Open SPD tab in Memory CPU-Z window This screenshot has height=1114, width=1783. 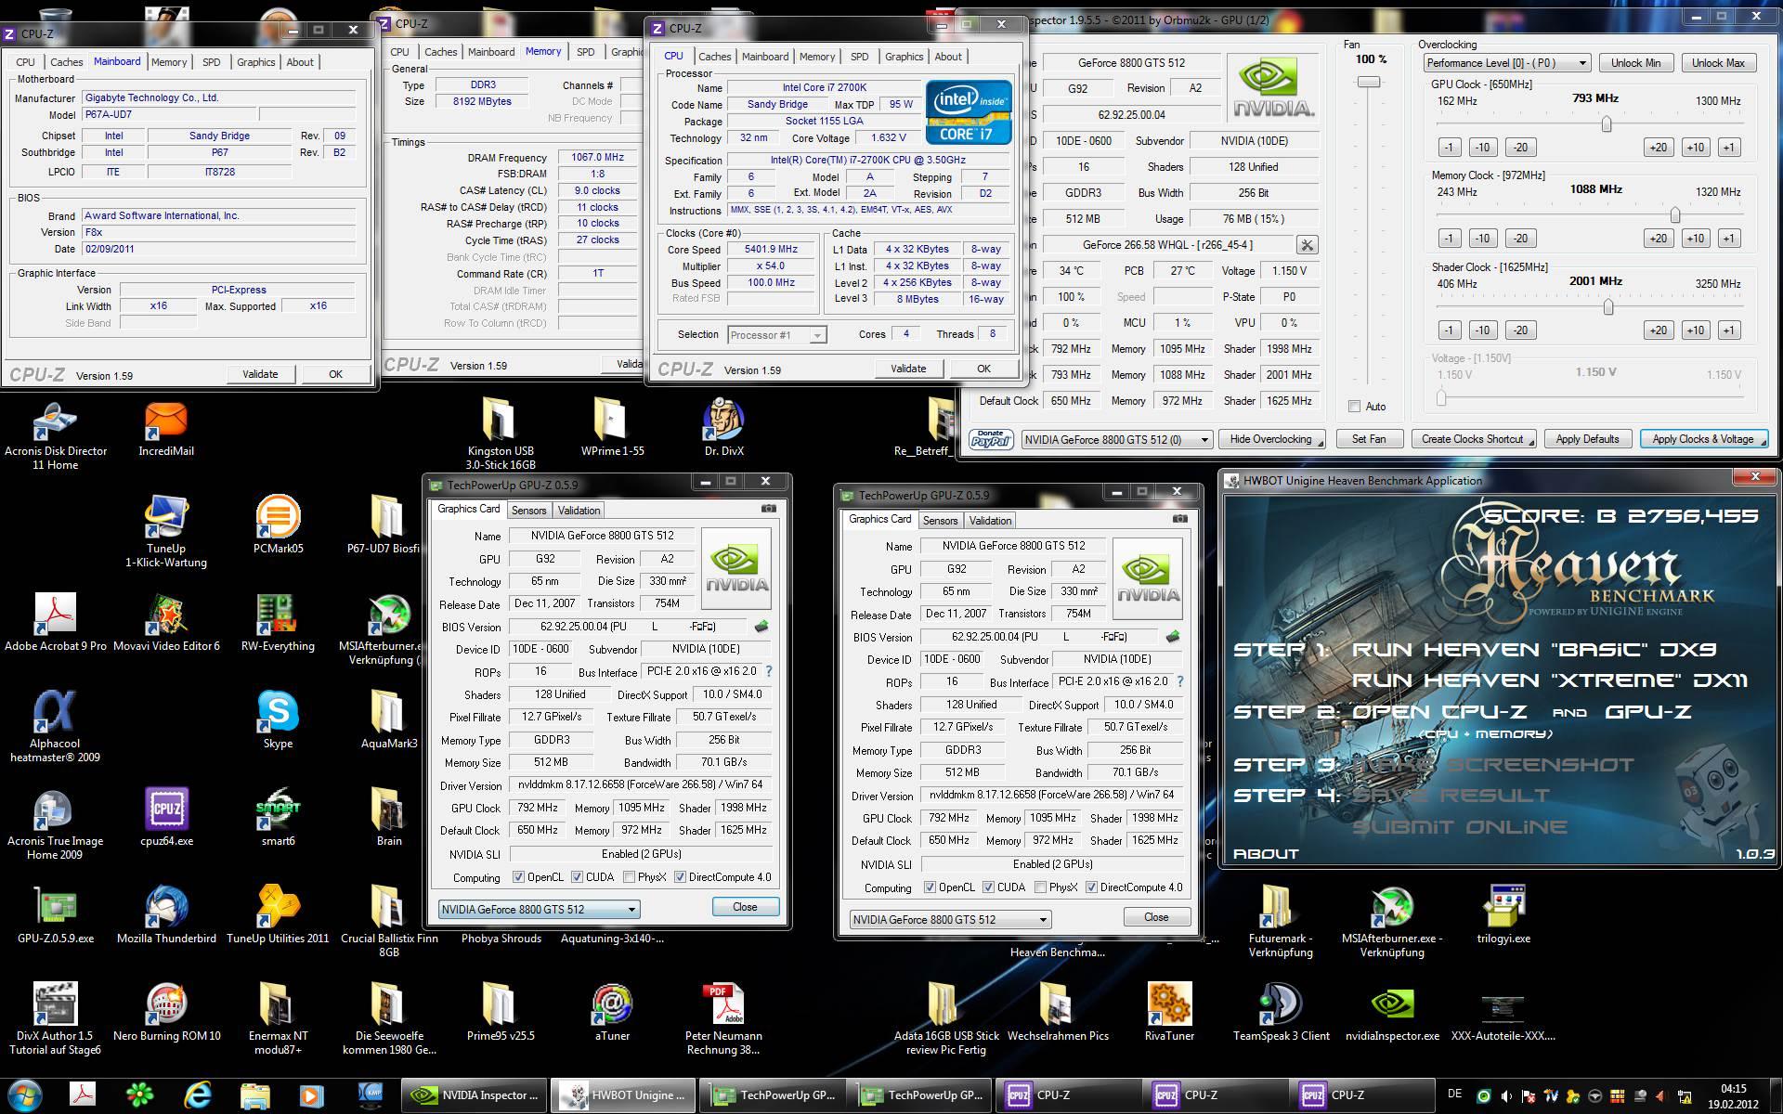pos(585,52)
